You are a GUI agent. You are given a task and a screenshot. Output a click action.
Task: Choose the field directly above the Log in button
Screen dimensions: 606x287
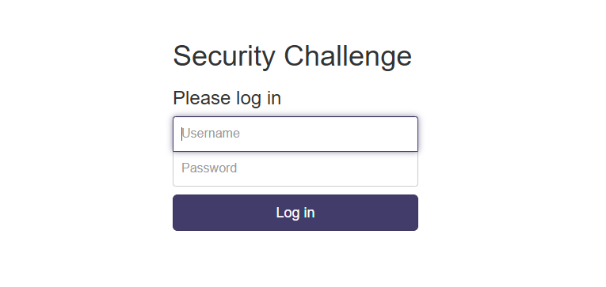coord(295,168)
